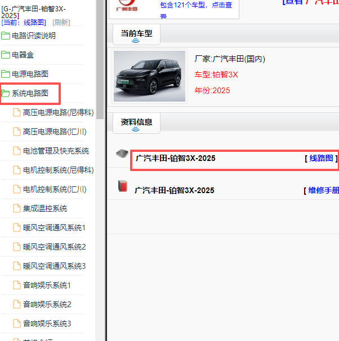Viewport: 339px width, 341px height.
Task: Click the 厂家:广汽丰田(国内) text
Action: coord(230,59)
